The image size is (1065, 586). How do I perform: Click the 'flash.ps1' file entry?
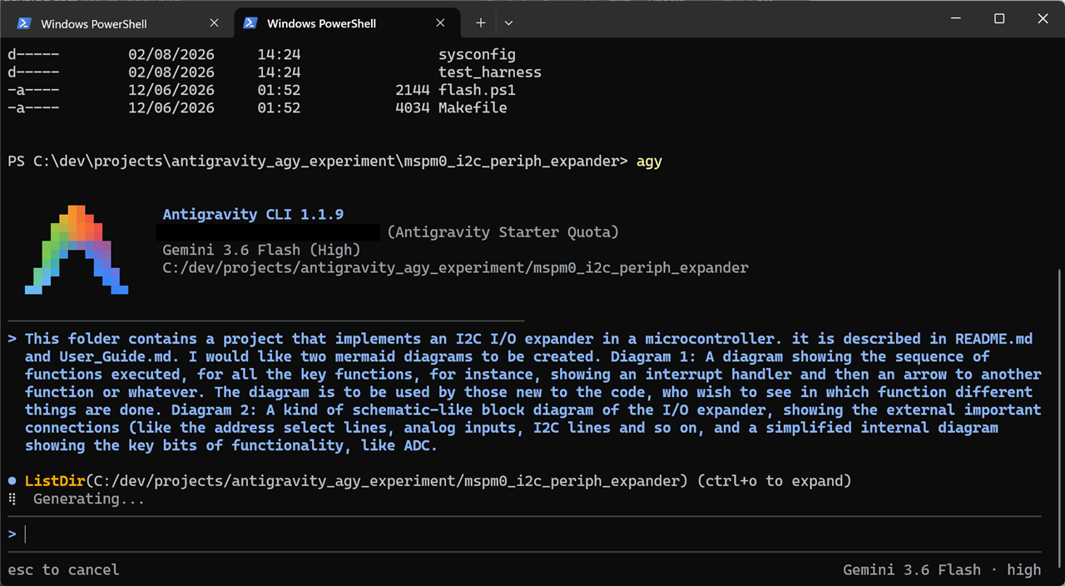tap(477, 90)
